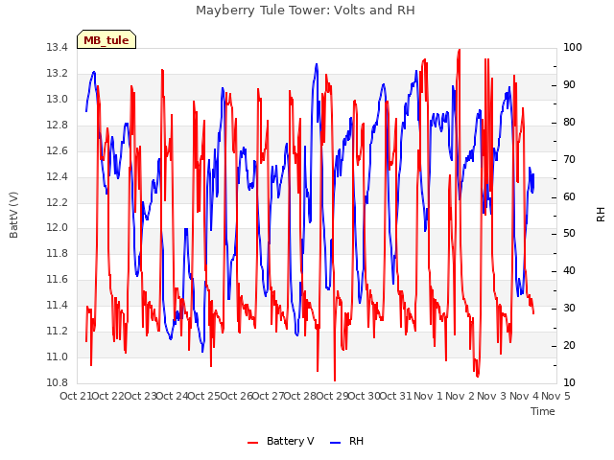Screen dimensions: 614x460
Task: Click the Oct 31 x-axis tick label
Action: point(396,396)
